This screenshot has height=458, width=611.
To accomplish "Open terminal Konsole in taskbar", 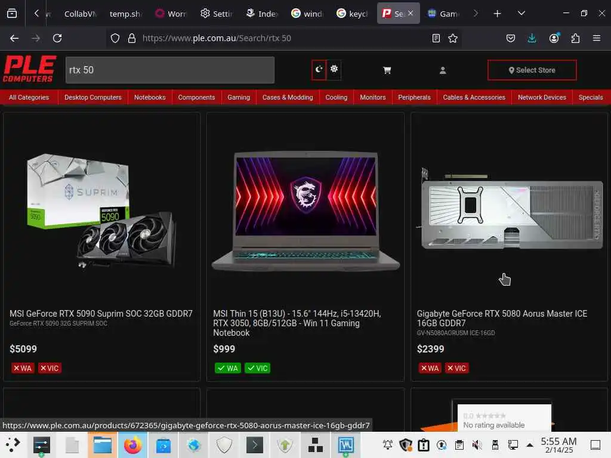I will tap(254, 445).
